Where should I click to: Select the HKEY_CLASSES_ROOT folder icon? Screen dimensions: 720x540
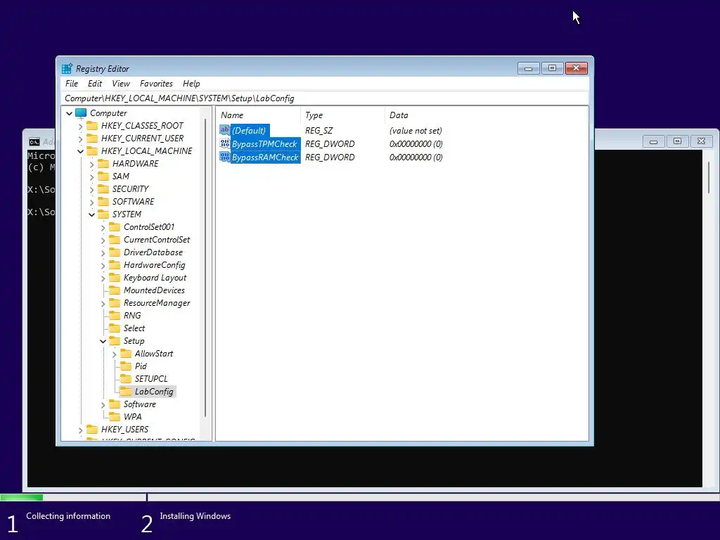pos(92,125)
